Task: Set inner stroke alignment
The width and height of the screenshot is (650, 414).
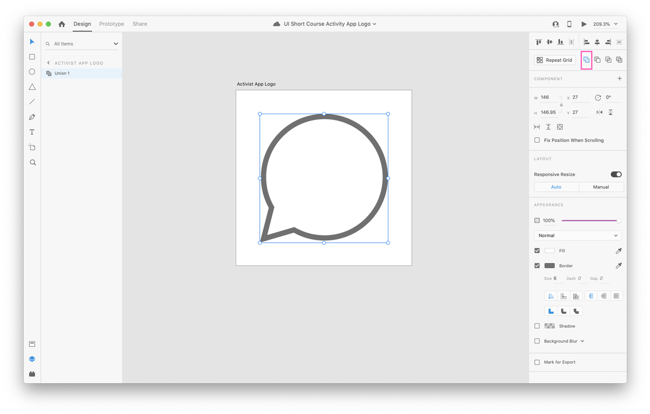Action: (x=551, y=296)
